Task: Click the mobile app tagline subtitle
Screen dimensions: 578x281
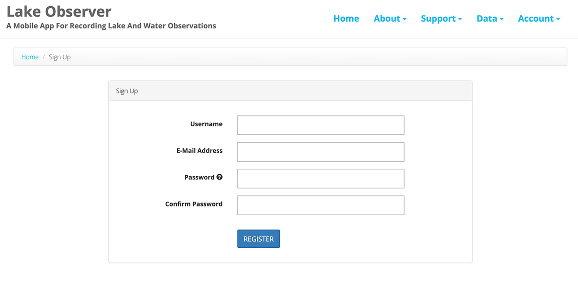Action: click(111, 26)
